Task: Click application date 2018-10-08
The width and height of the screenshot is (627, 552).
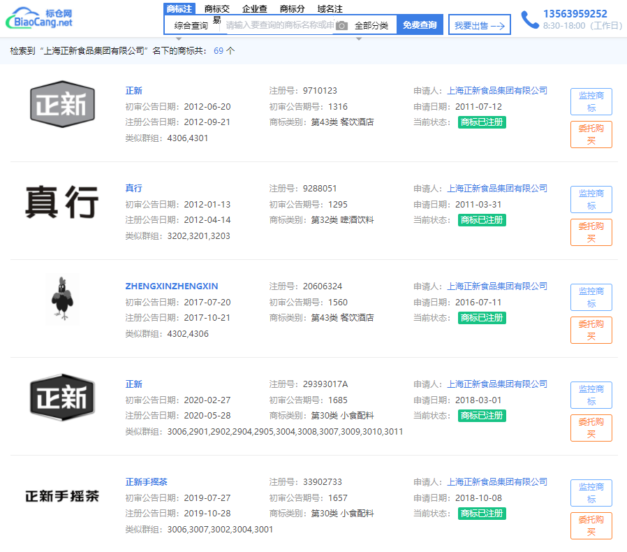Action: click(478, 498)
